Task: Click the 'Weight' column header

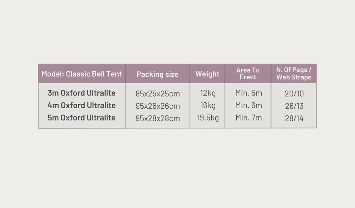Action: tap(207, 74)
